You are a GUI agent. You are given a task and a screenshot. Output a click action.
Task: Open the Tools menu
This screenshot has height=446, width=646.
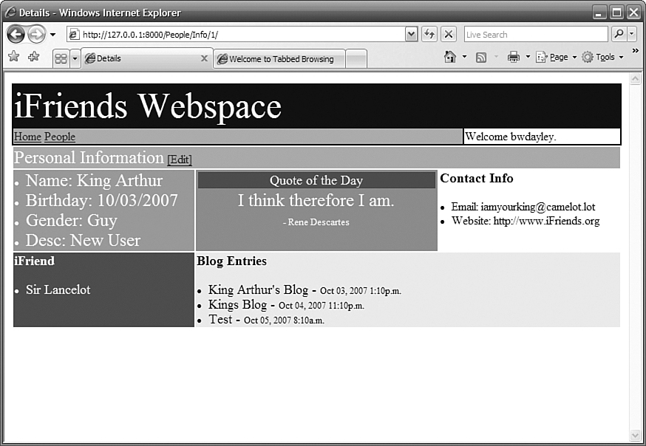[602, 57]
